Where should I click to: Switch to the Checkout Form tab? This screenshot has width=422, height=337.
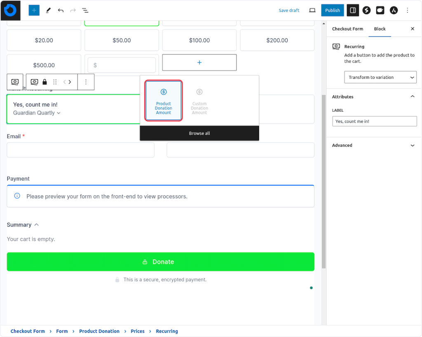pos(347,29)
